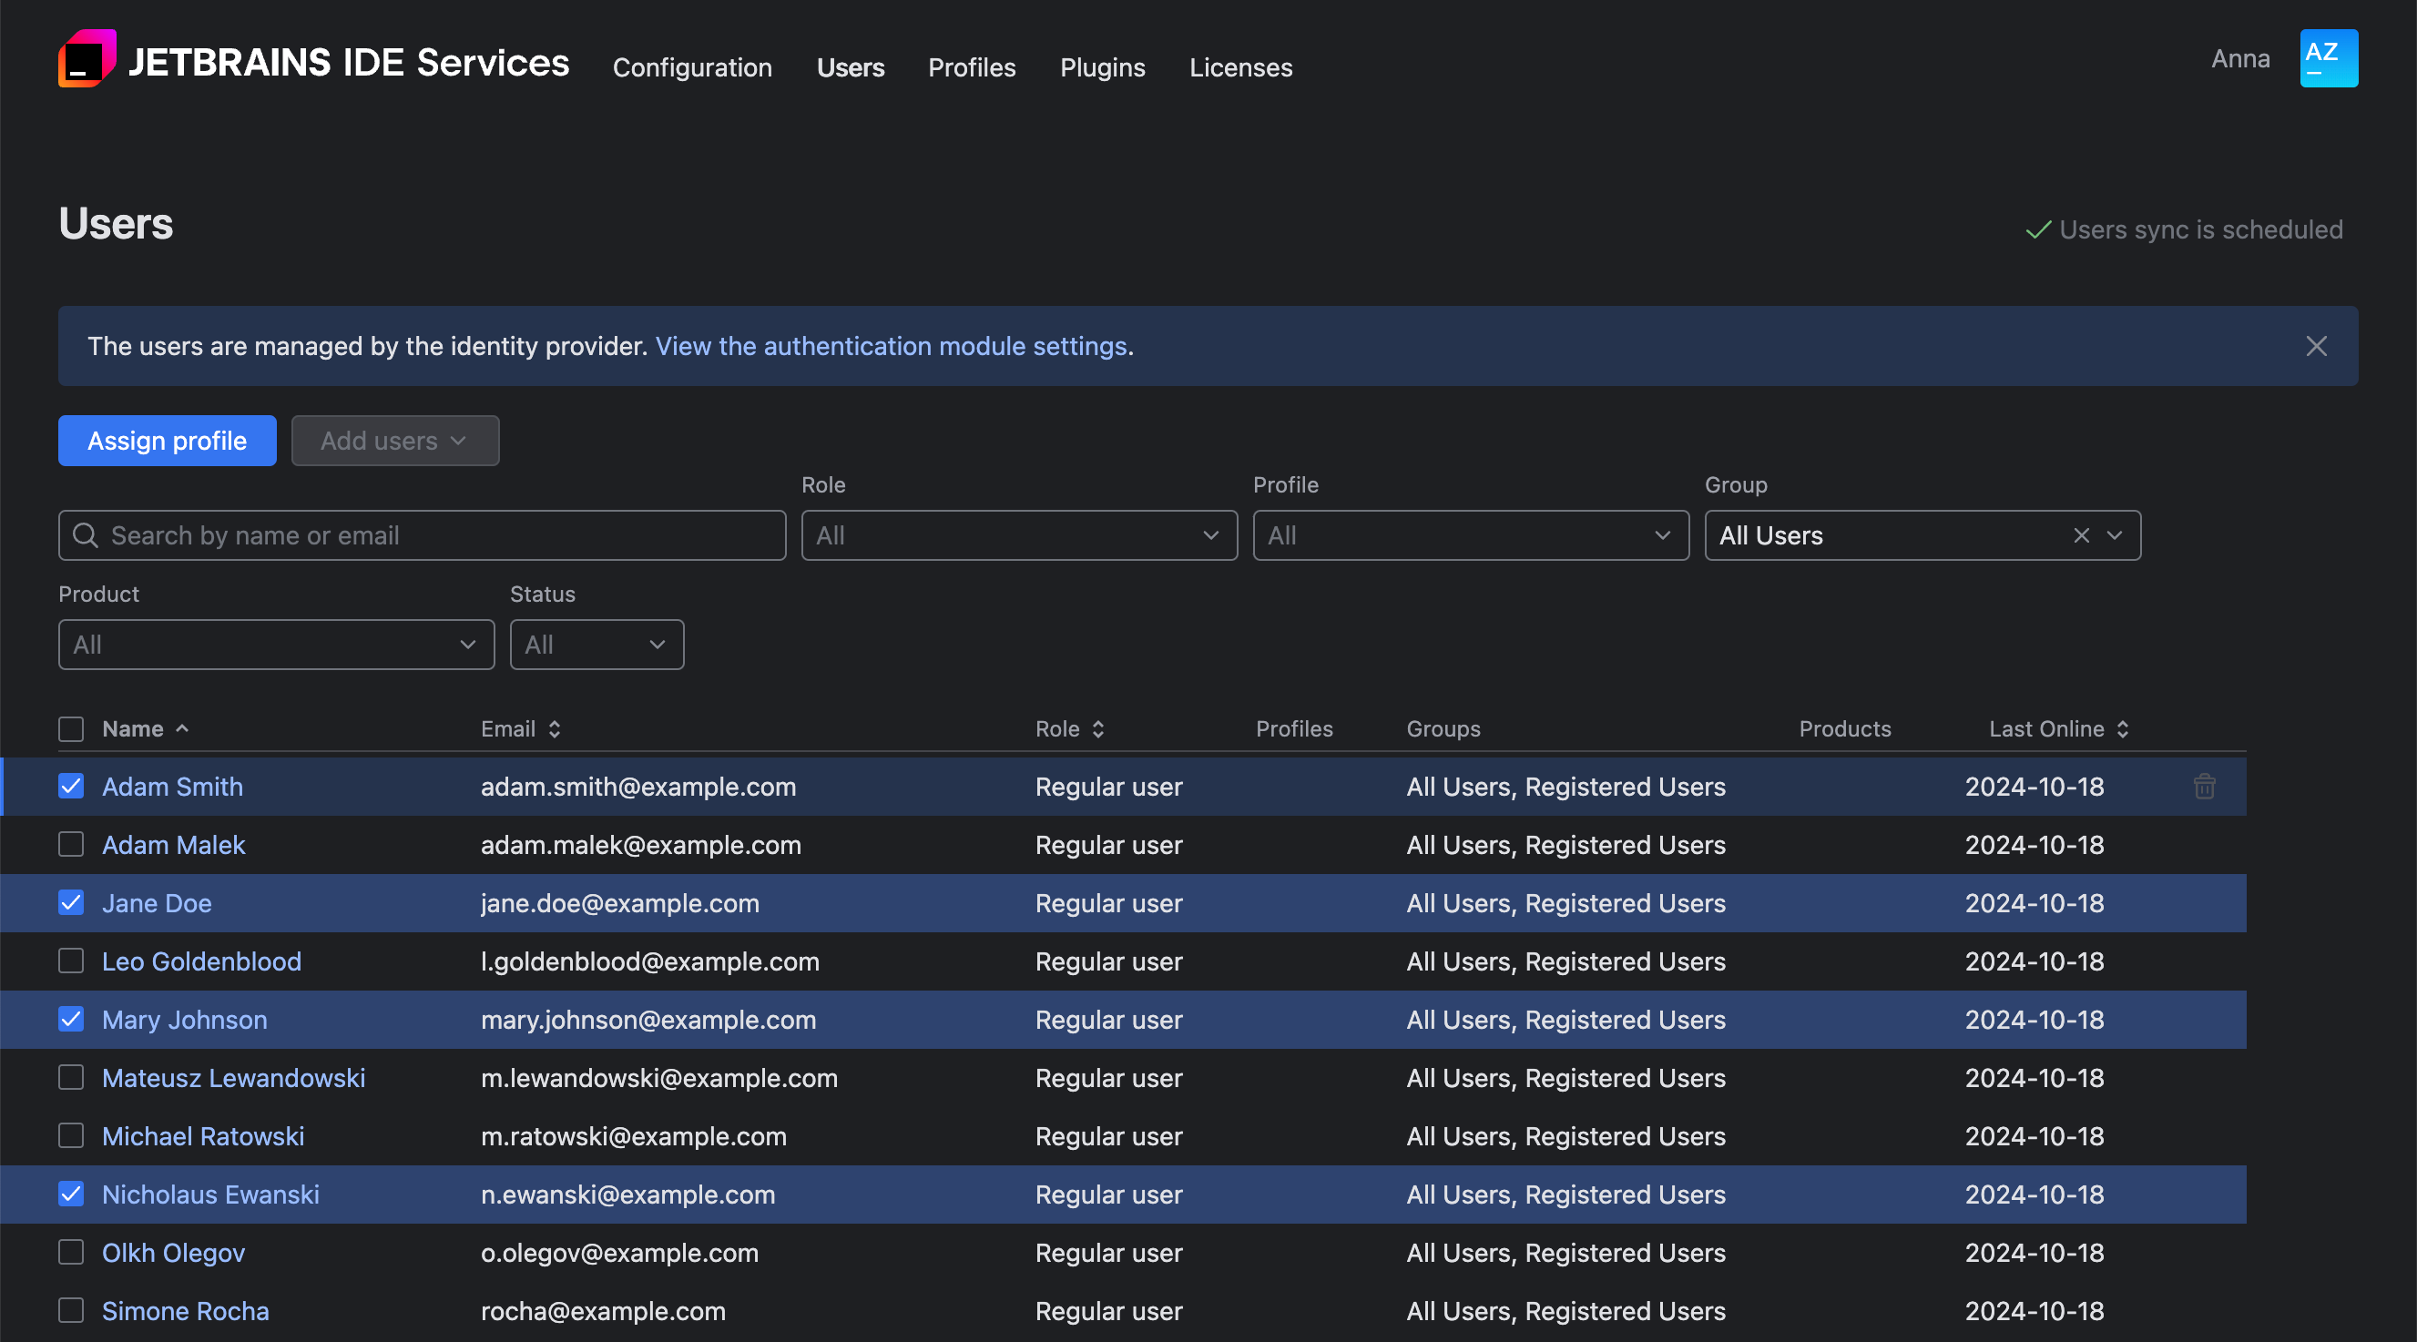Check the checkbox for Adam Malek
The image size is (2417, 1342).
coord(70,844)
